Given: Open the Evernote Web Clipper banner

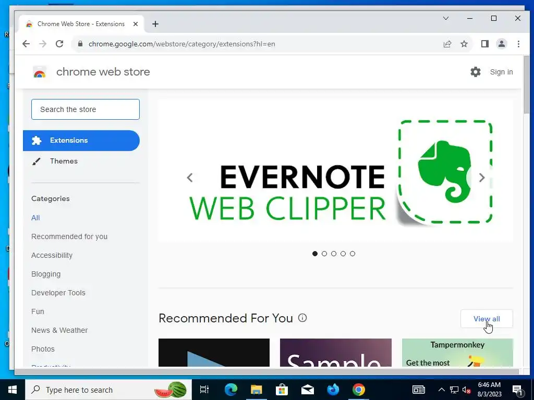Looking at the screenshot, I should pos(335,171).
